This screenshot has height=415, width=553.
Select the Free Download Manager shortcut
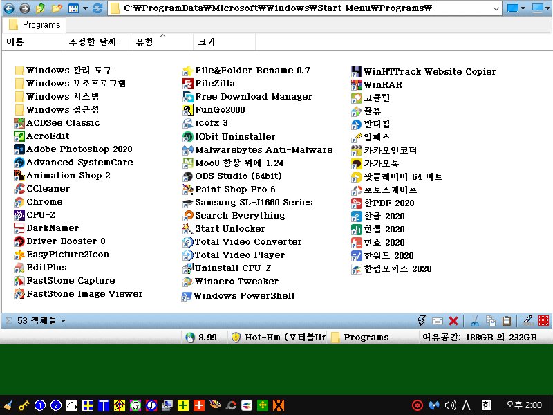click(x=247, y=96)
